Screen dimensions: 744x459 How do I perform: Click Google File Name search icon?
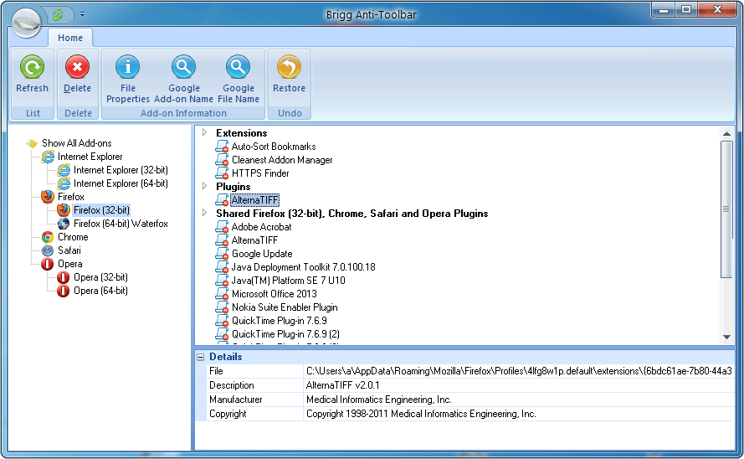[x=239, y=67]
